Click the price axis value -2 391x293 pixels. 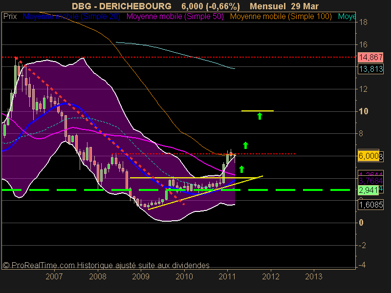pyautogui.click(x=362, y=246)
